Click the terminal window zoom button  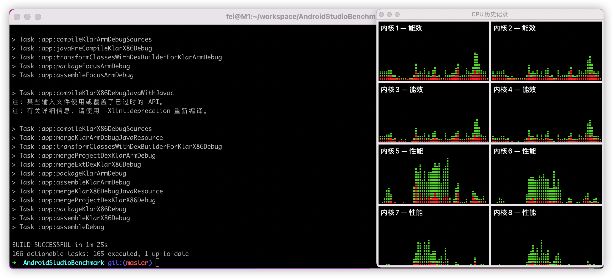[x=38, y=17]
